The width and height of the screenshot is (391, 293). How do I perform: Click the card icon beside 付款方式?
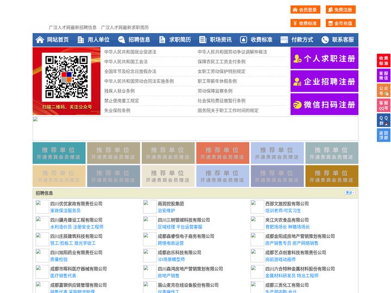(x=284, y=40)
